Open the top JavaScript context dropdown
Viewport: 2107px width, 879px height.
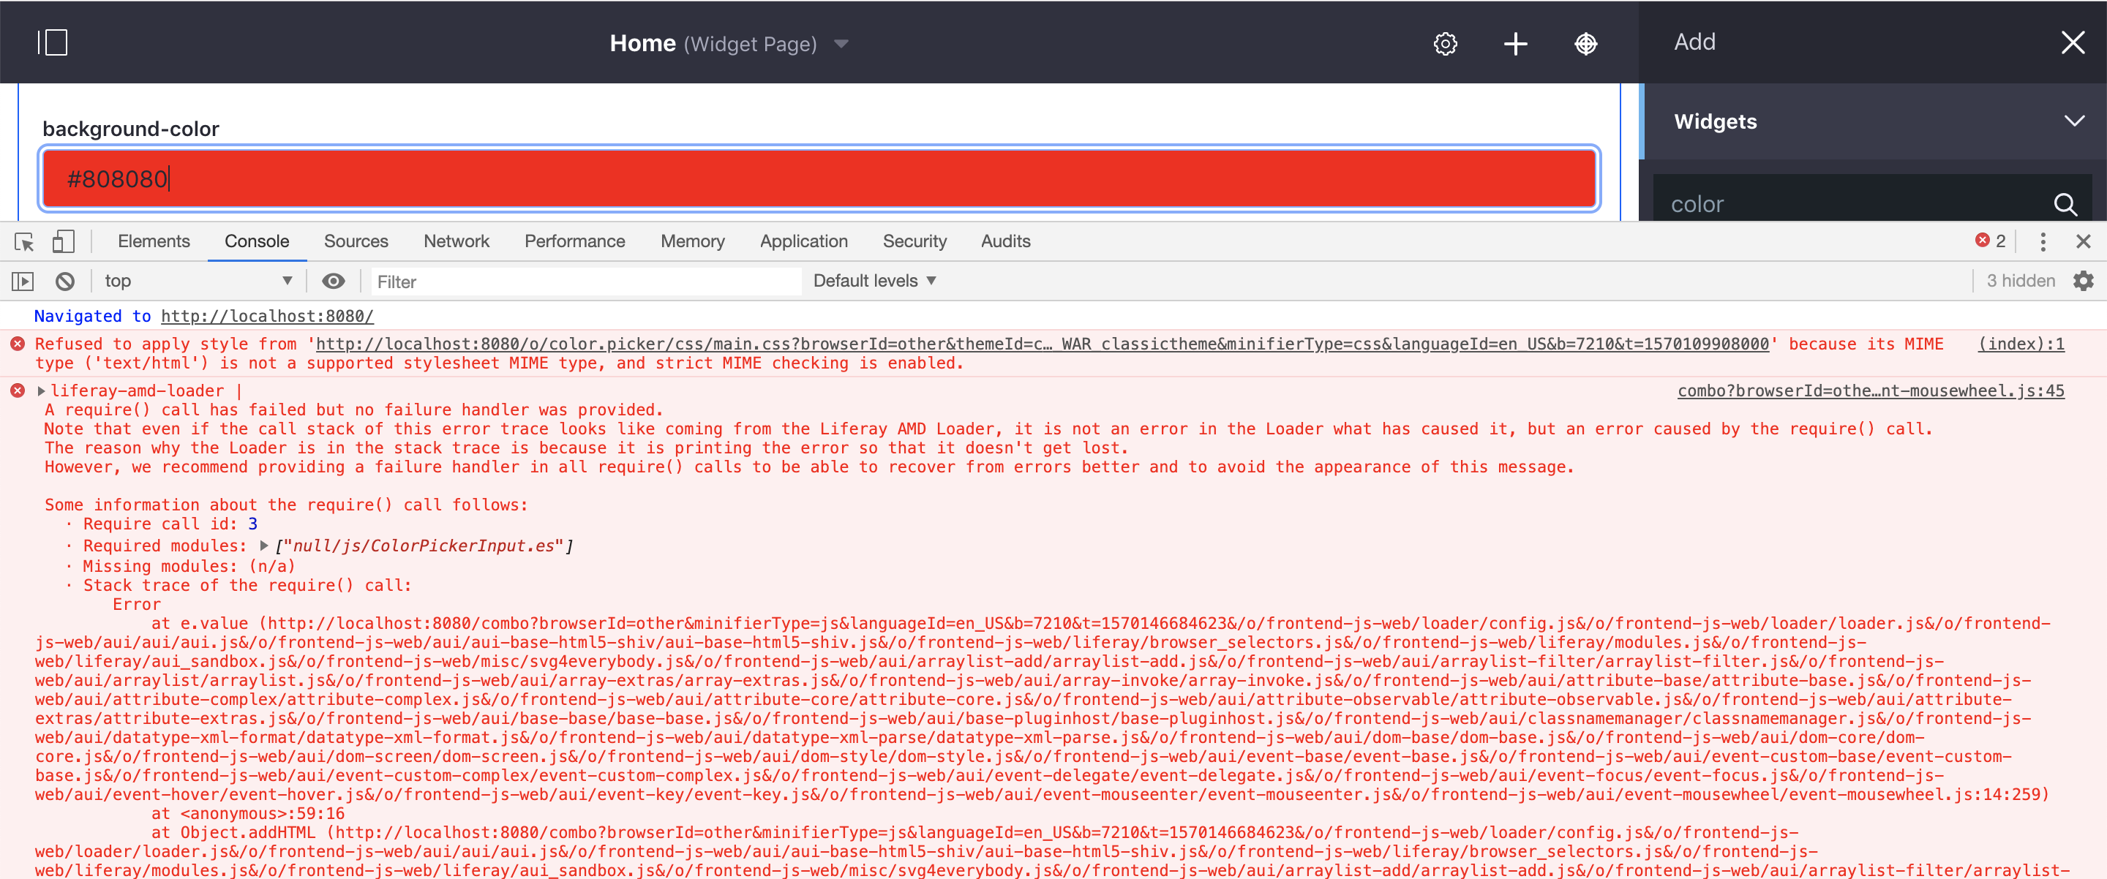pos(199,282)
